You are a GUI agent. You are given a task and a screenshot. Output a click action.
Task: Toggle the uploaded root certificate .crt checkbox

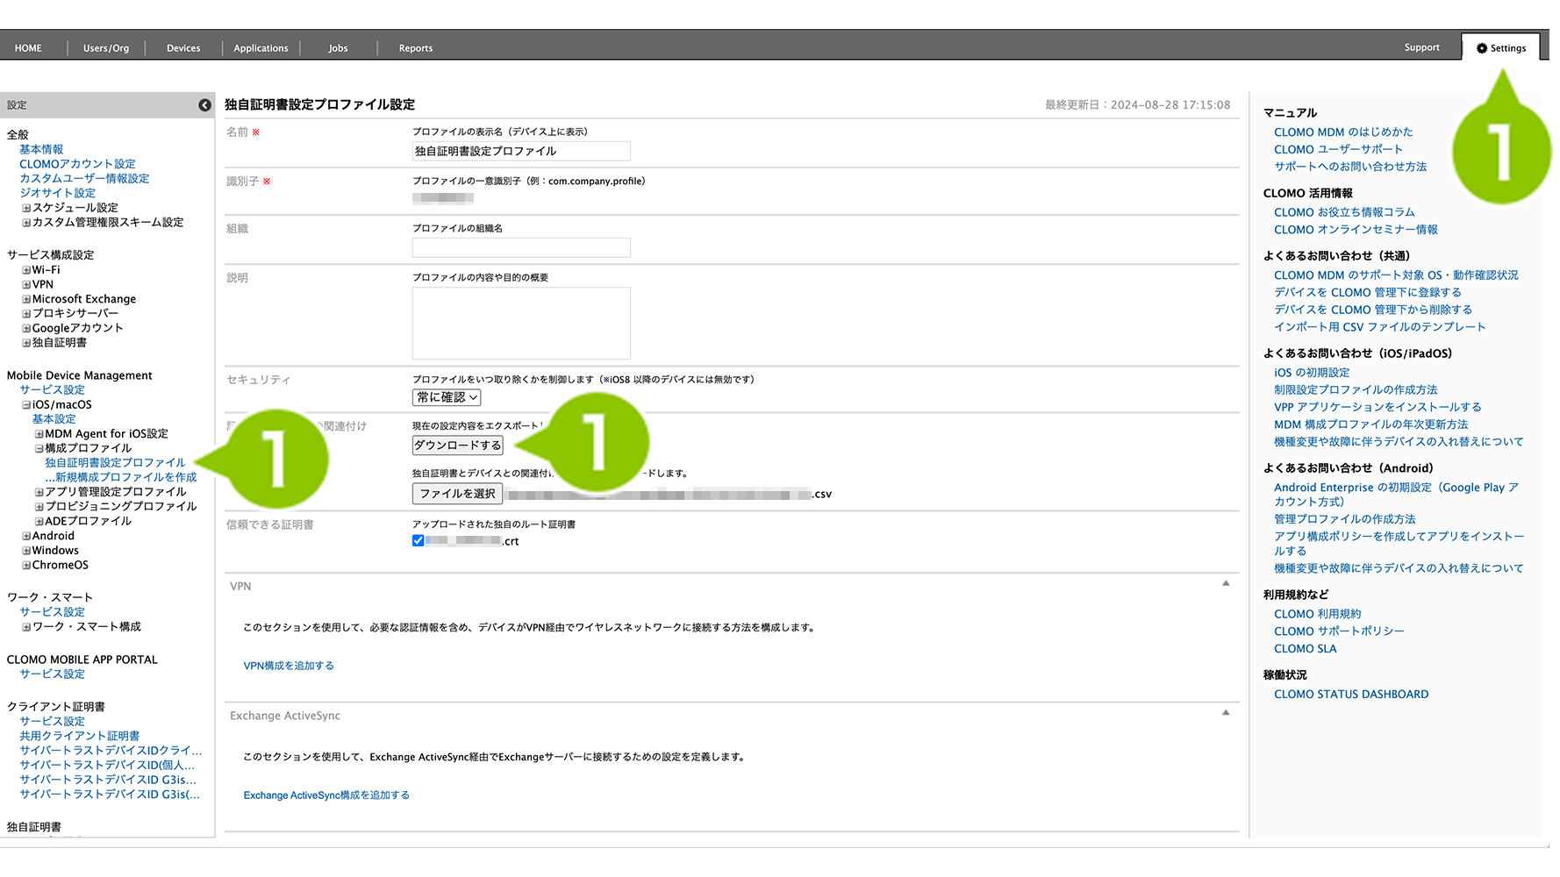click(x=418, y=541)
